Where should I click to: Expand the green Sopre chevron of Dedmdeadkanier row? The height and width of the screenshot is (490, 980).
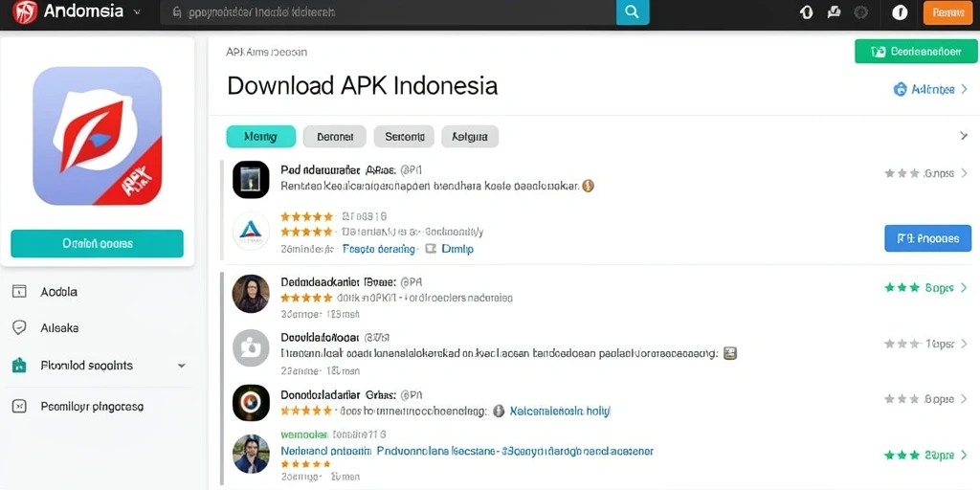point(965,287)
